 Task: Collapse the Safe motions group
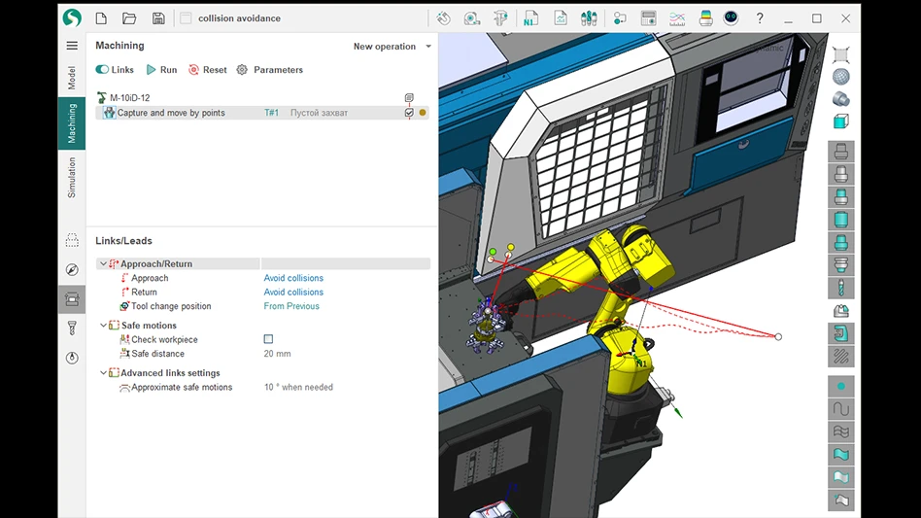(103, 326)
